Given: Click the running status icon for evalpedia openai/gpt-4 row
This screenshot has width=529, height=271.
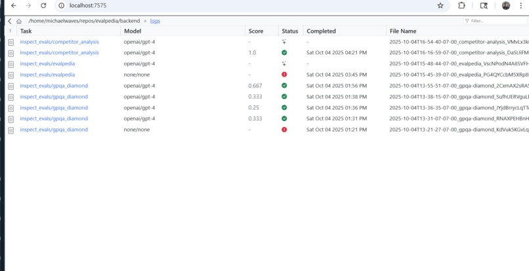Looking at the screenshot, I should point(284,63).
